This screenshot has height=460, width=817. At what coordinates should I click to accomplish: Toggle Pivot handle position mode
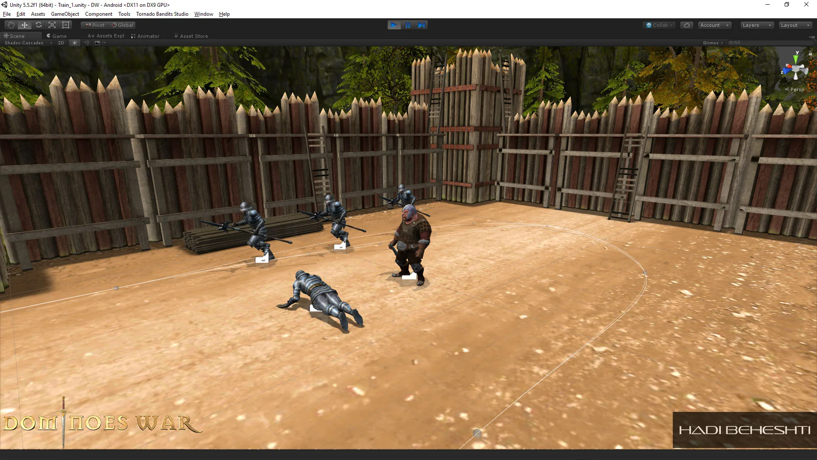[94, 25]
